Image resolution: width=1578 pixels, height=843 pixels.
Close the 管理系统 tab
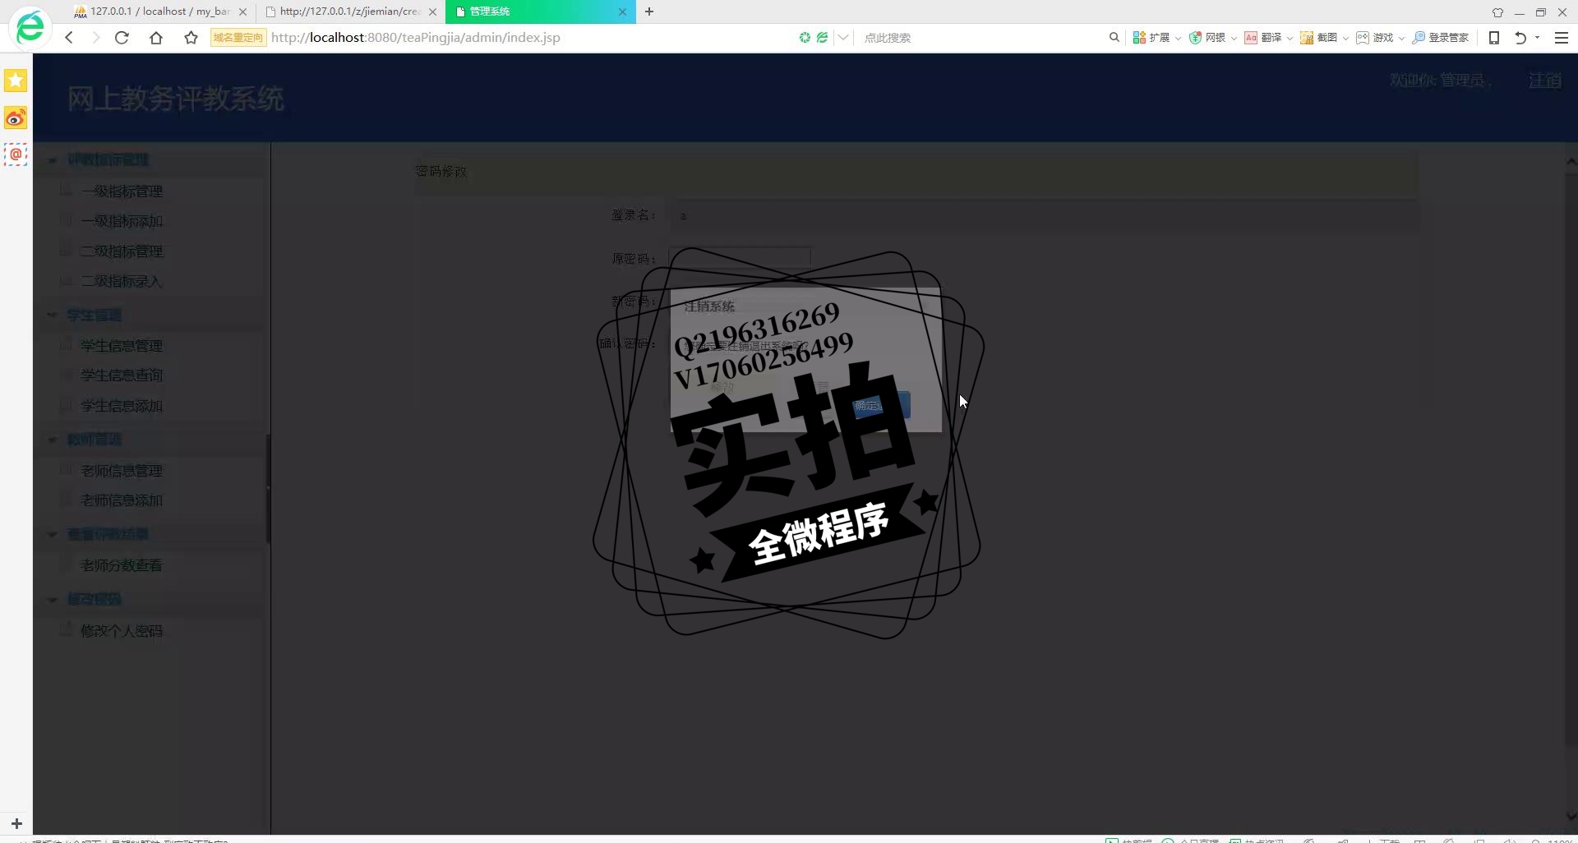click(x=622, y=12)
